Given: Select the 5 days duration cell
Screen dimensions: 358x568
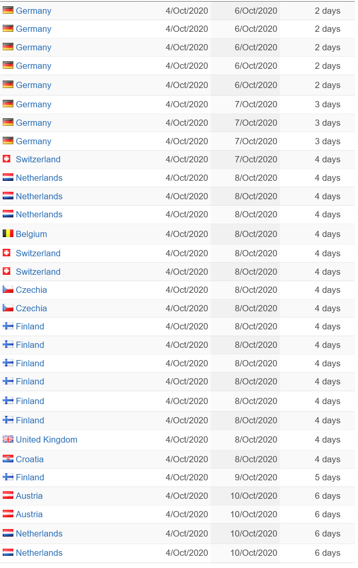Looking at the screenshot, I should 327,478.
